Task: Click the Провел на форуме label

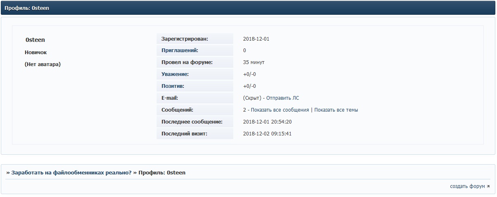Action: (x=187, y=62)
